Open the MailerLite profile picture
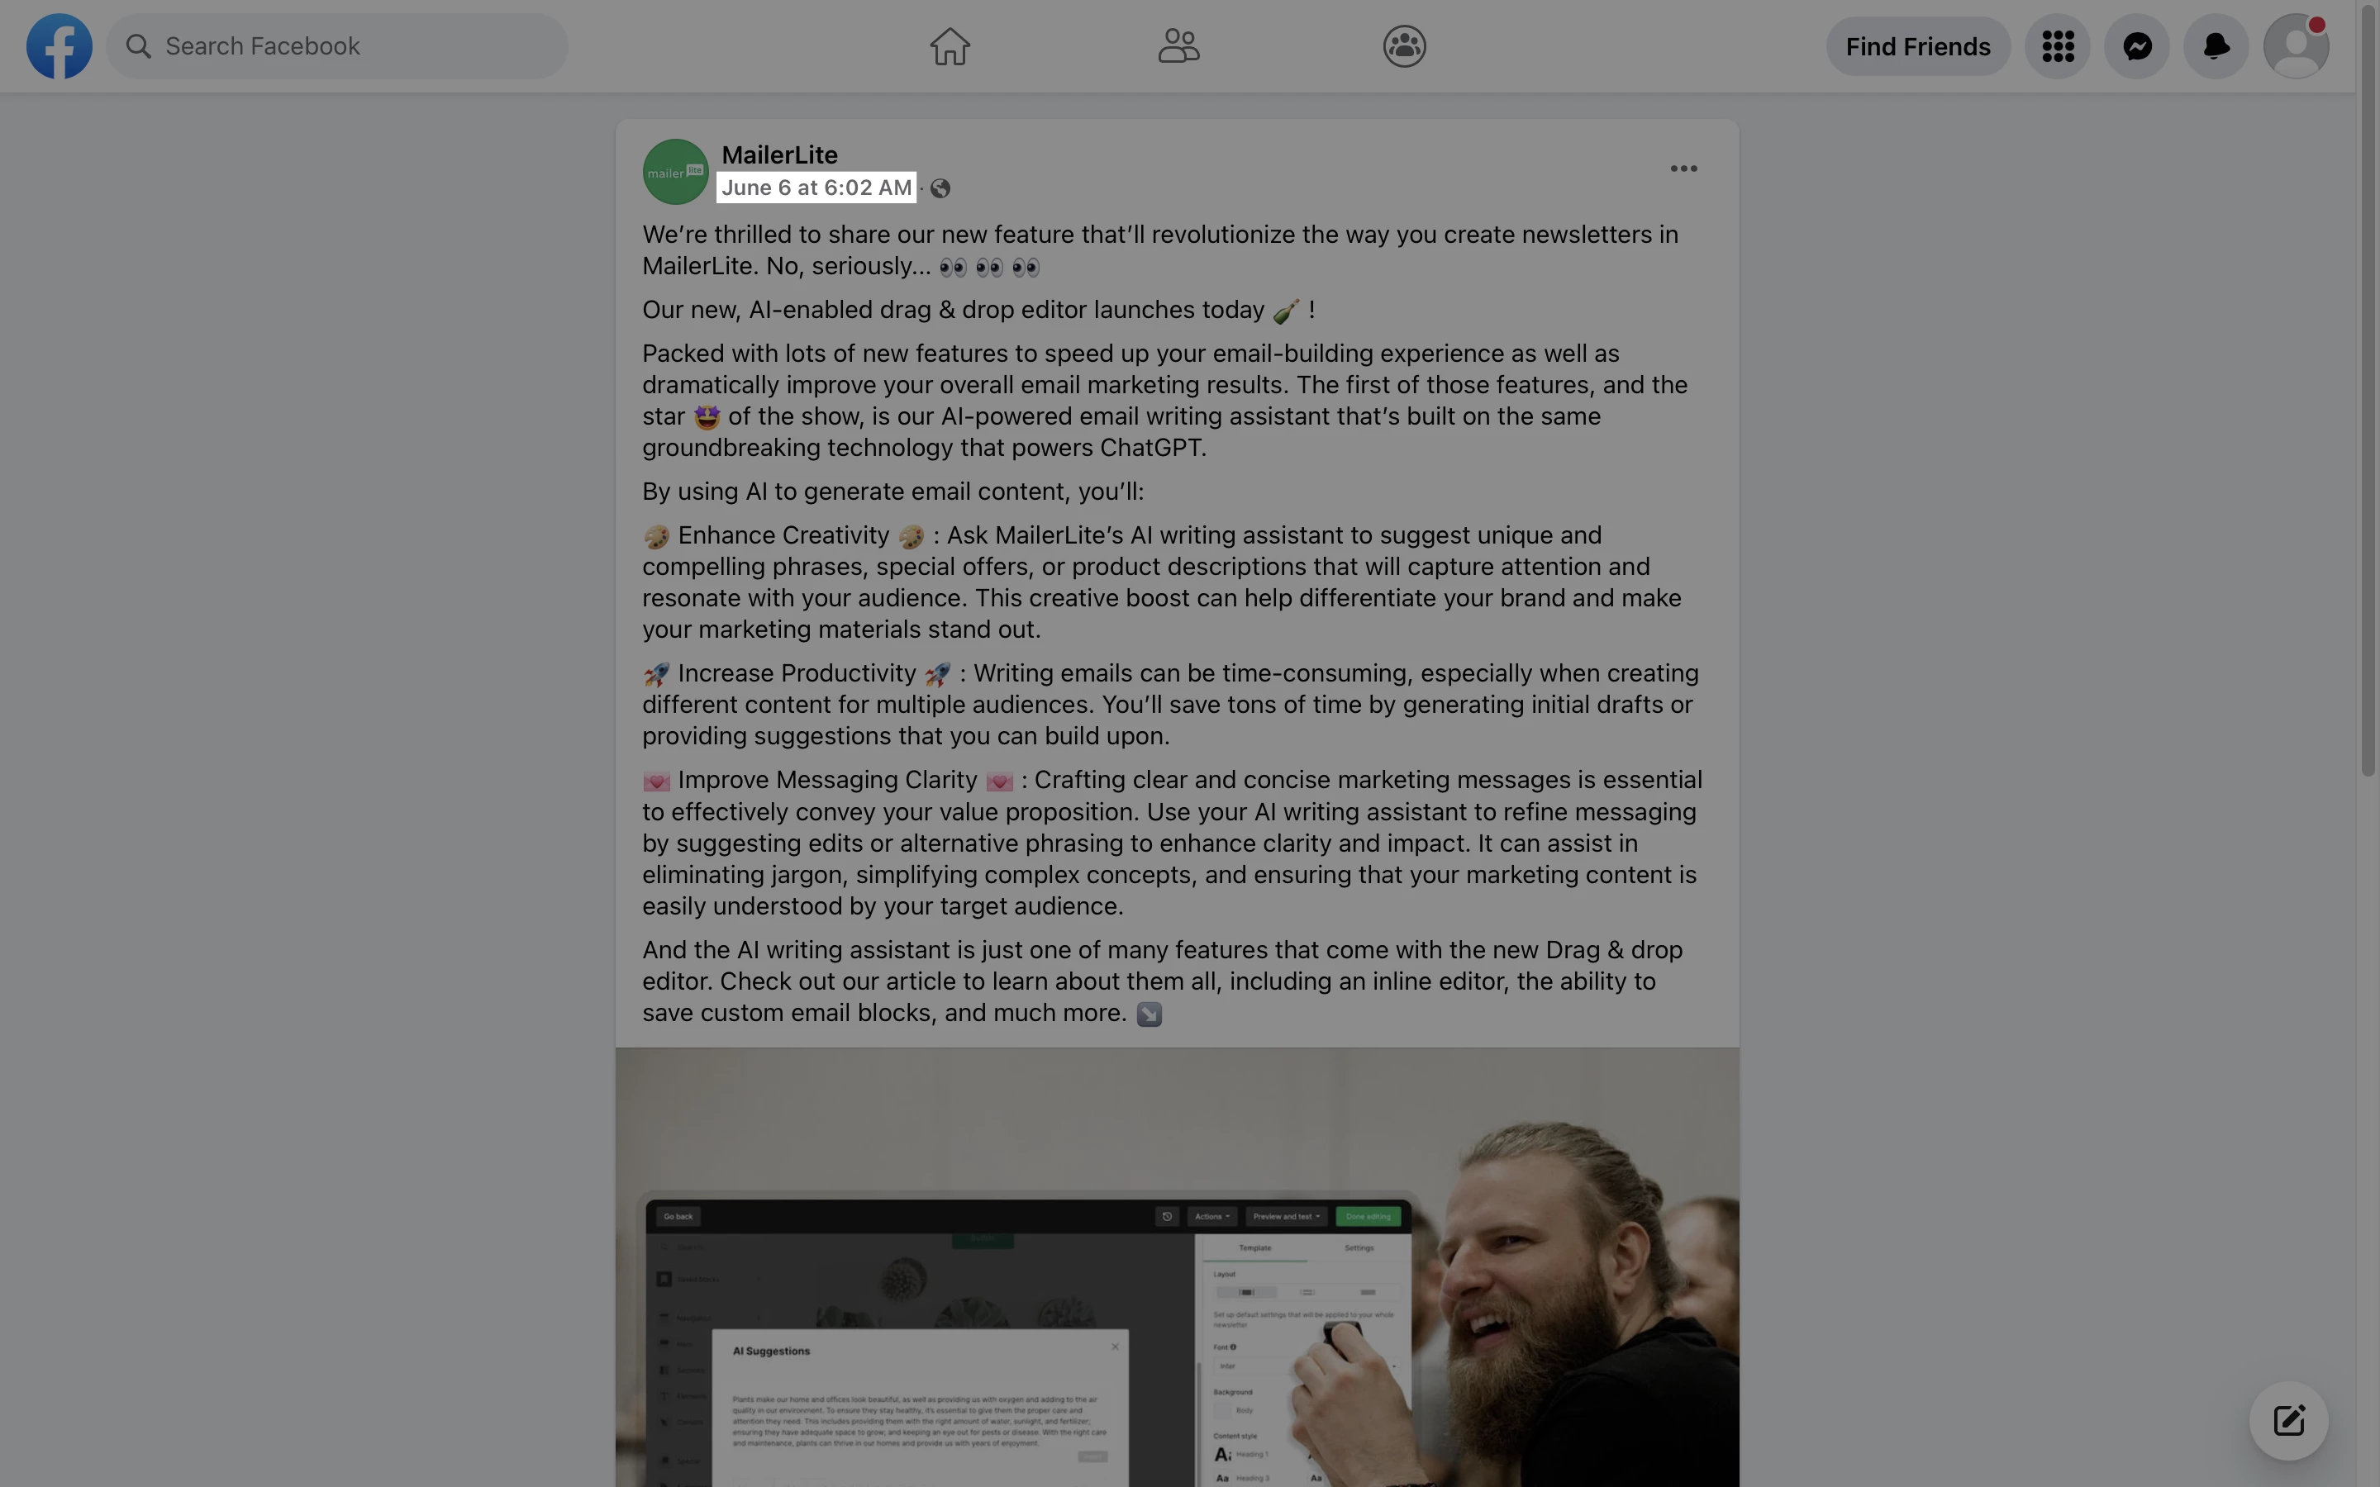Screen dimensions: 2380x1487 (676, 171)
